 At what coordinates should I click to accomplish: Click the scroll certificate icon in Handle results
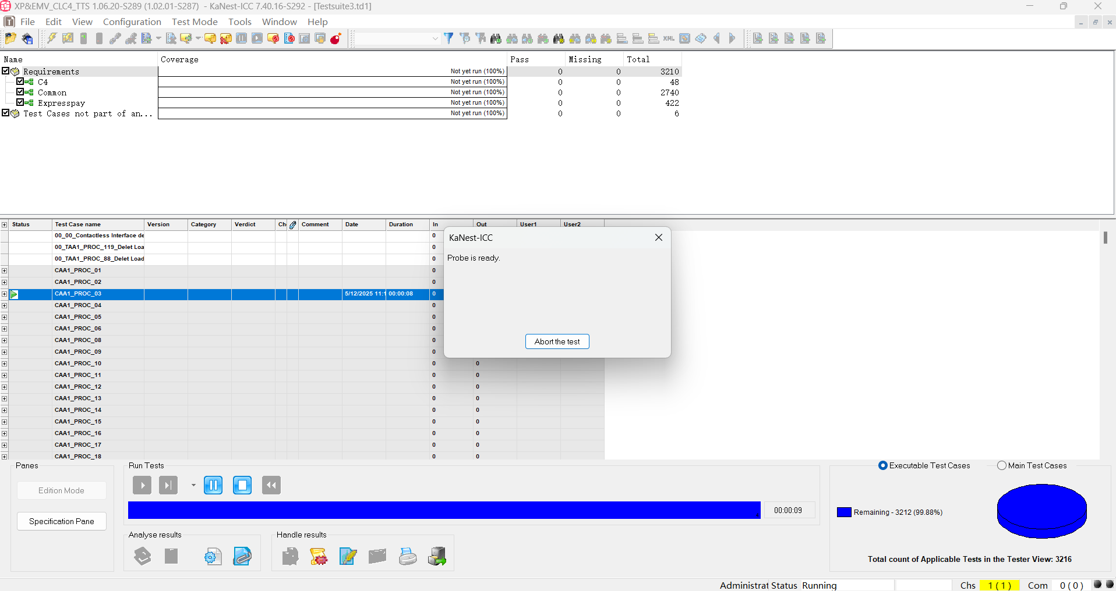point(319,557)
